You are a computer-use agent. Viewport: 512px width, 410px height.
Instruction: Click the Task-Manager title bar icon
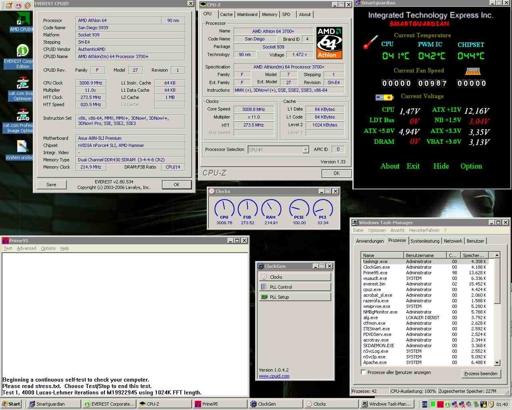coord(355,223)
